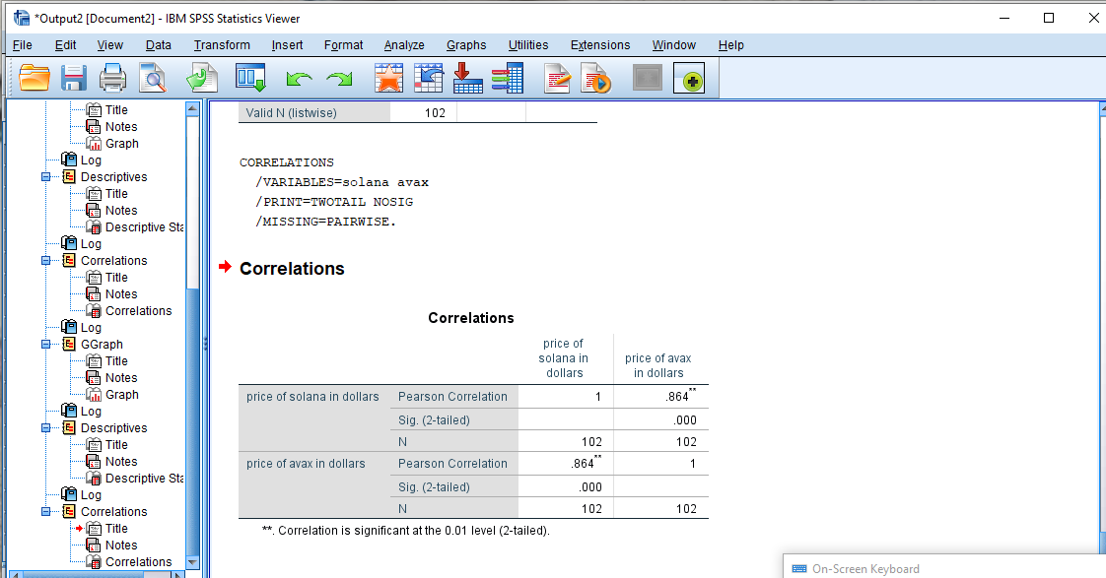Click the Valid N (listwise) cell
1106x578 pixels.
pos(313,113)
